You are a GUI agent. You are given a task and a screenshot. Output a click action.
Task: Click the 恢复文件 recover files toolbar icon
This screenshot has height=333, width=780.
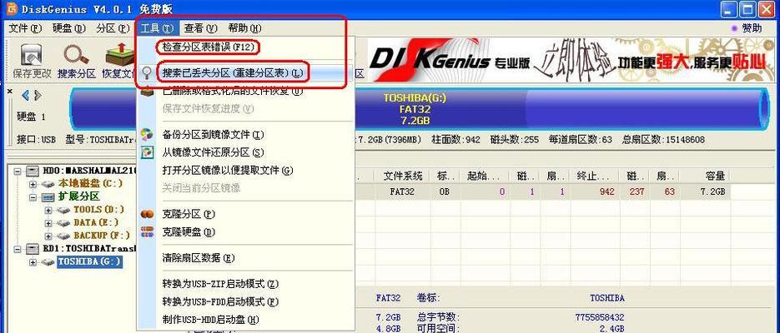[x=119, y=55]
